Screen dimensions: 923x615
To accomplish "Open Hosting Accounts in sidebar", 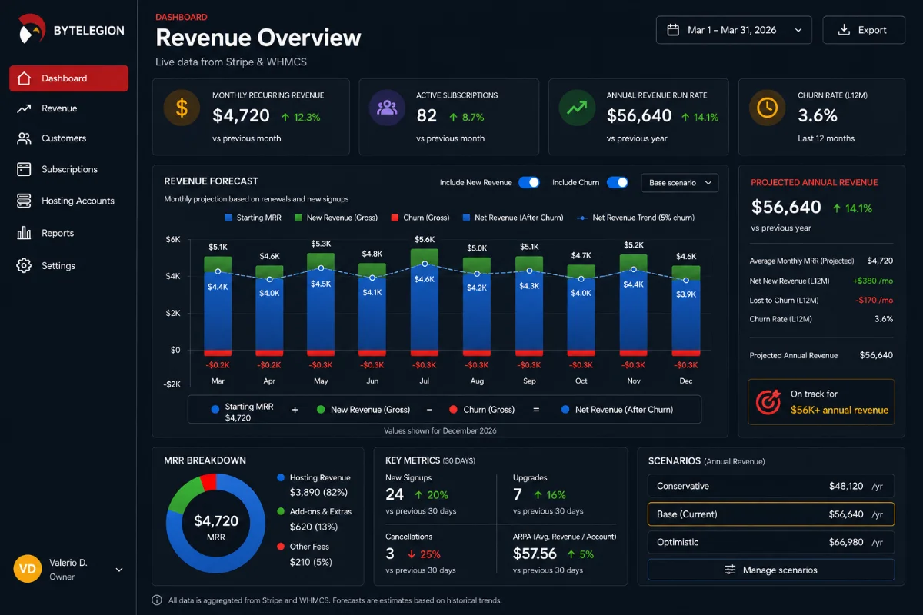I will pyautogui.click(x=68, y=201).
